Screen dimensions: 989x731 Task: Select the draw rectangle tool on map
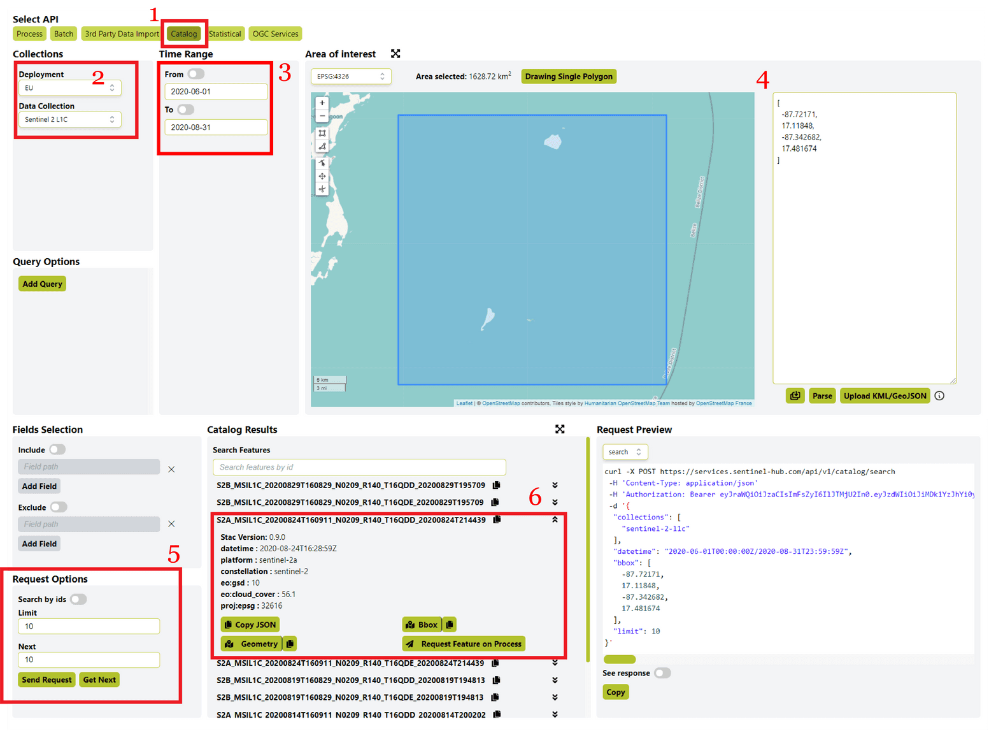tap(322, 133)
